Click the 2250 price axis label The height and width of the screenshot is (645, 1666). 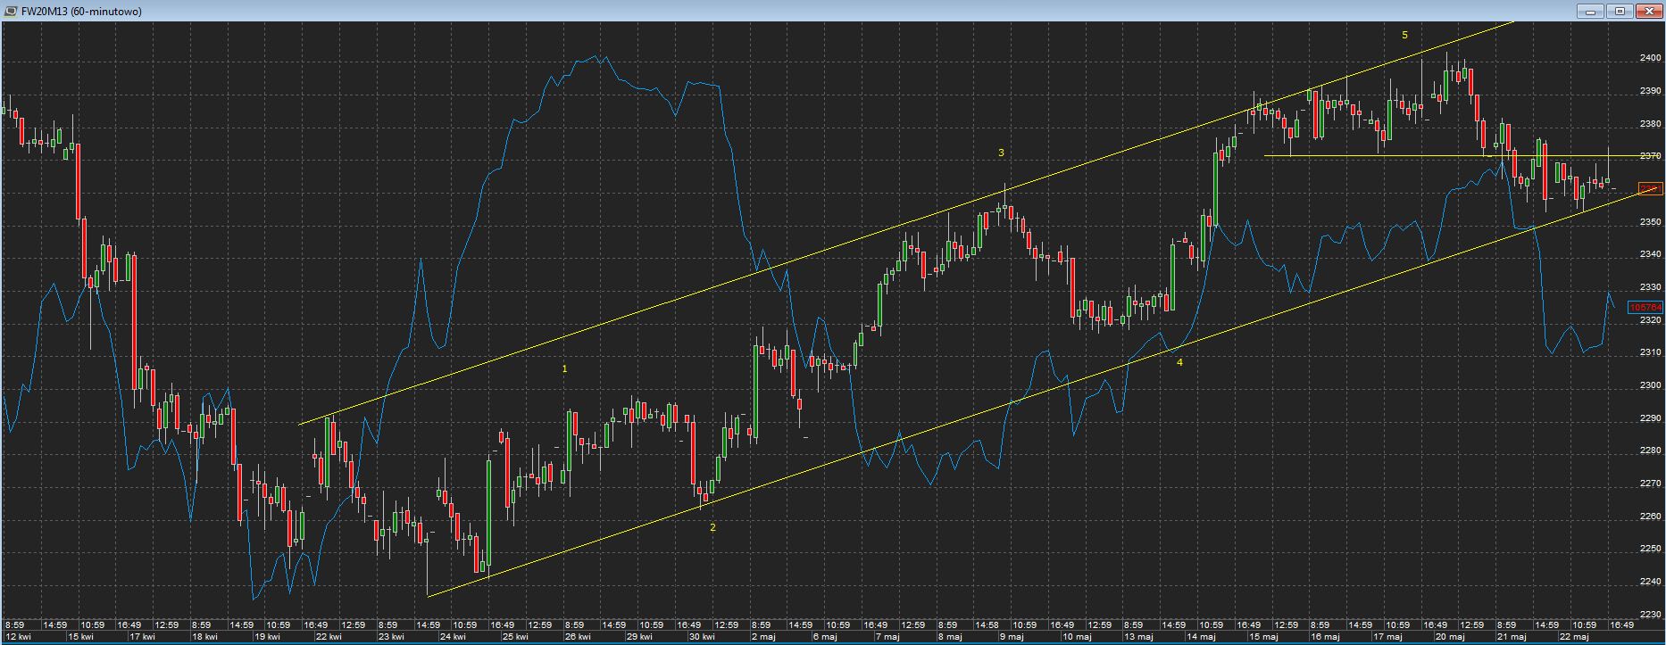(1651, 549)
